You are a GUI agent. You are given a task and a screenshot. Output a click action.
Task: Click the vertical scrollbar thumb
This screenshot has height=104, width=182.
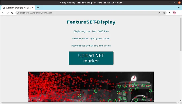[x=181, y=34]
